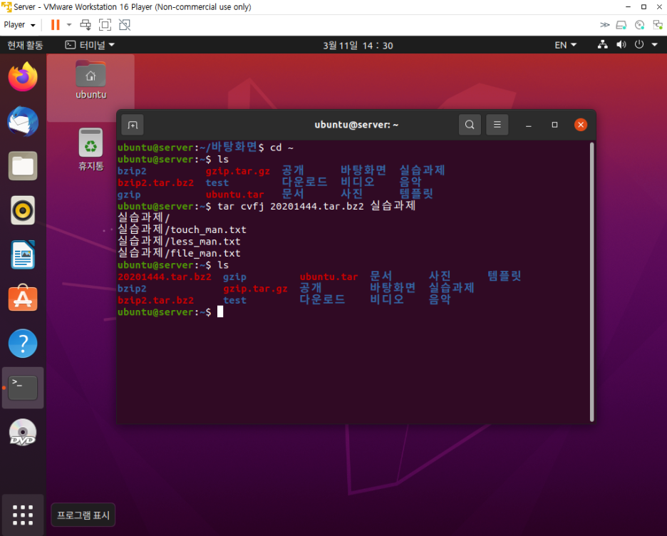Image resolution: width=667 pixels, height=536 pixels.
Task: Click the VMware CD/DVD device icon
Action: [x=640, y=25]
